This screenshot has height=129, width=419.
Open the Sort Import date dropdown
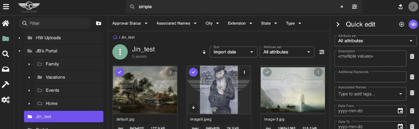coord(233,52)
